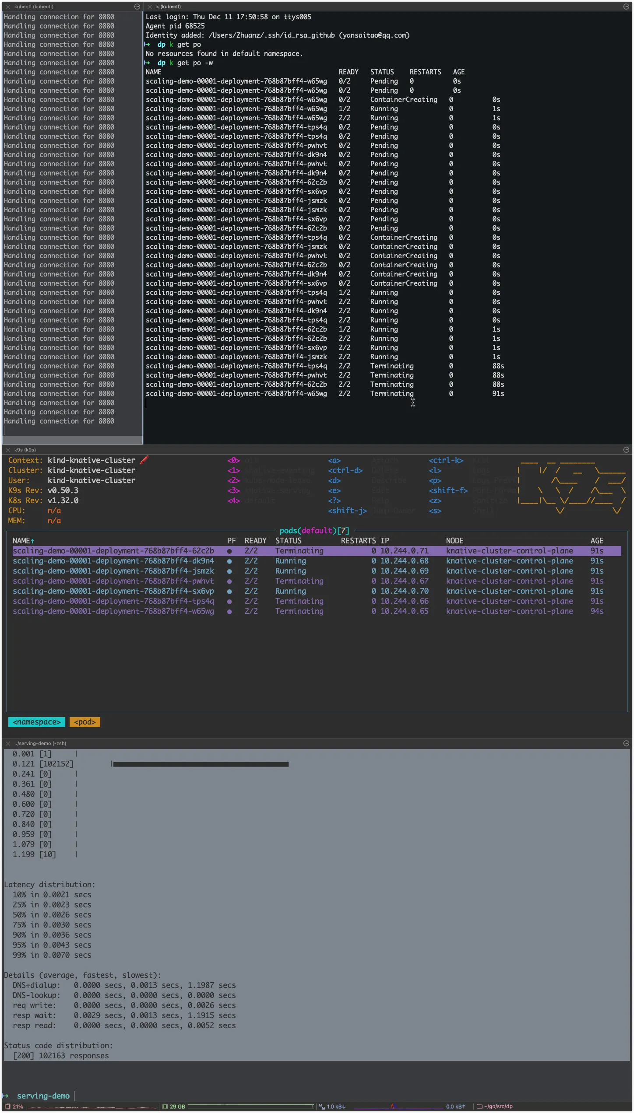Select the Terminating pod row ending in w65wg
Screen dimensions: 634x1113
click(x=317, y=611)
